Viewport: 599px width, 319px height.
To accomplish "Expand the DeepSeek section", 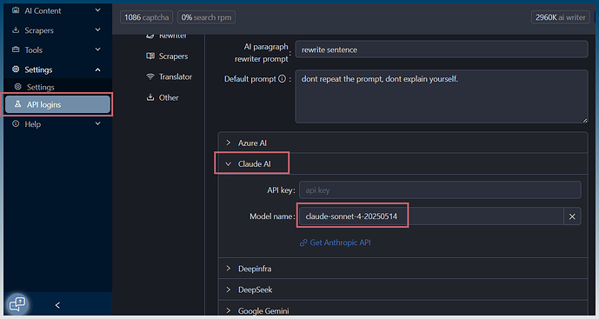I will [403, 289].
